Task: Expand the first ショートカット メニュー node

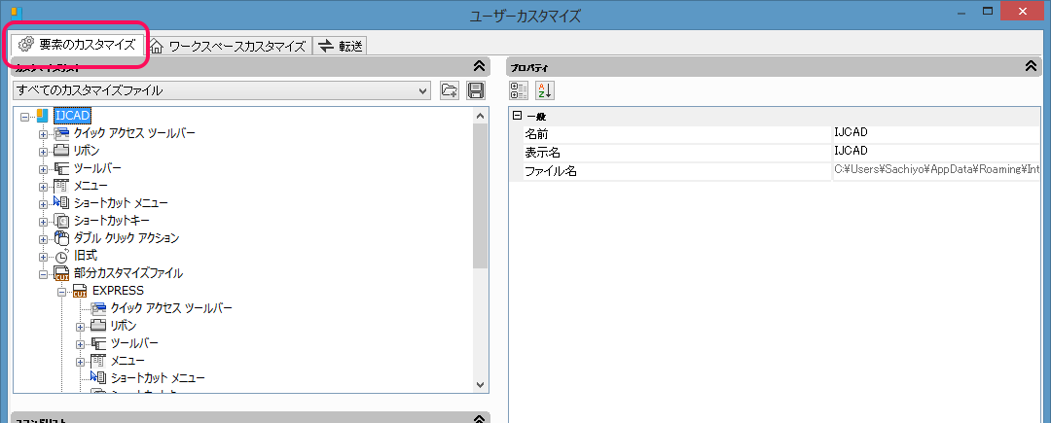Action: tap(43, 203)
